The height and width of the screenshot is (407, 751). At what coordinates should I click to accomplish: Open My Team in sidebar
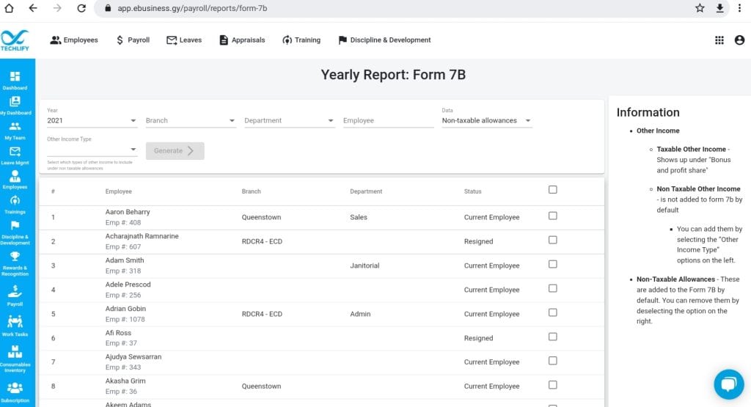click(15, 130)
